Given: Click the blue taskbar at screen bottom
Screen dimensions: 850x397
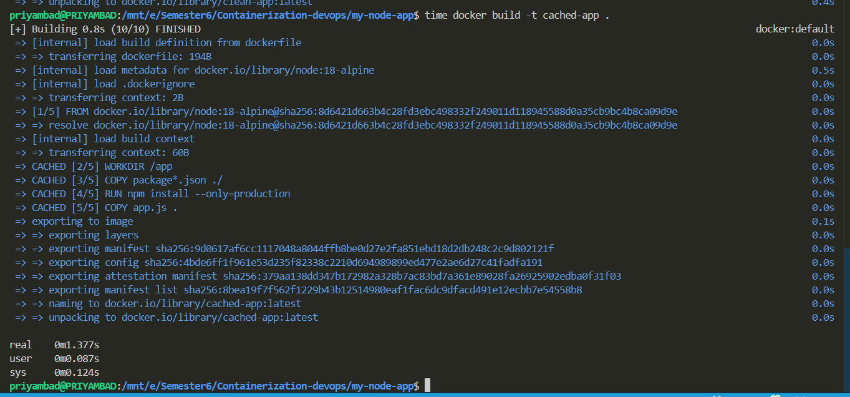Looking at the screenshot, I should 425,395.
